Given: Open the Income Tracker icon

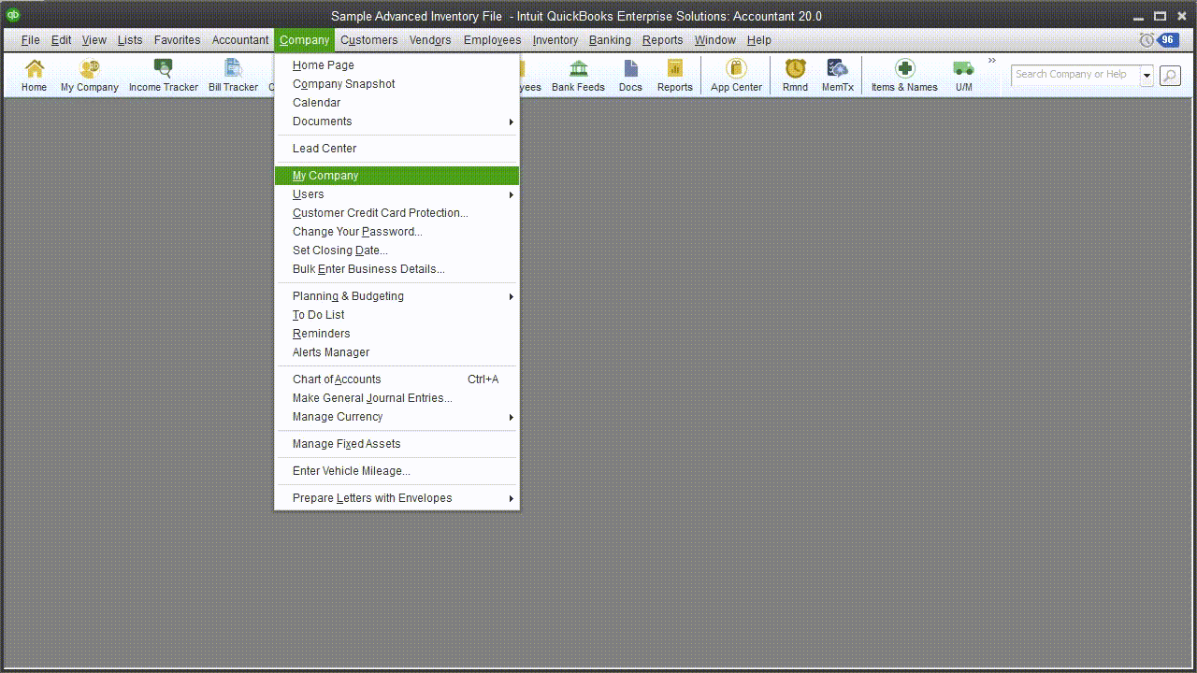Looking at the screenshot, I should point(164,76).
